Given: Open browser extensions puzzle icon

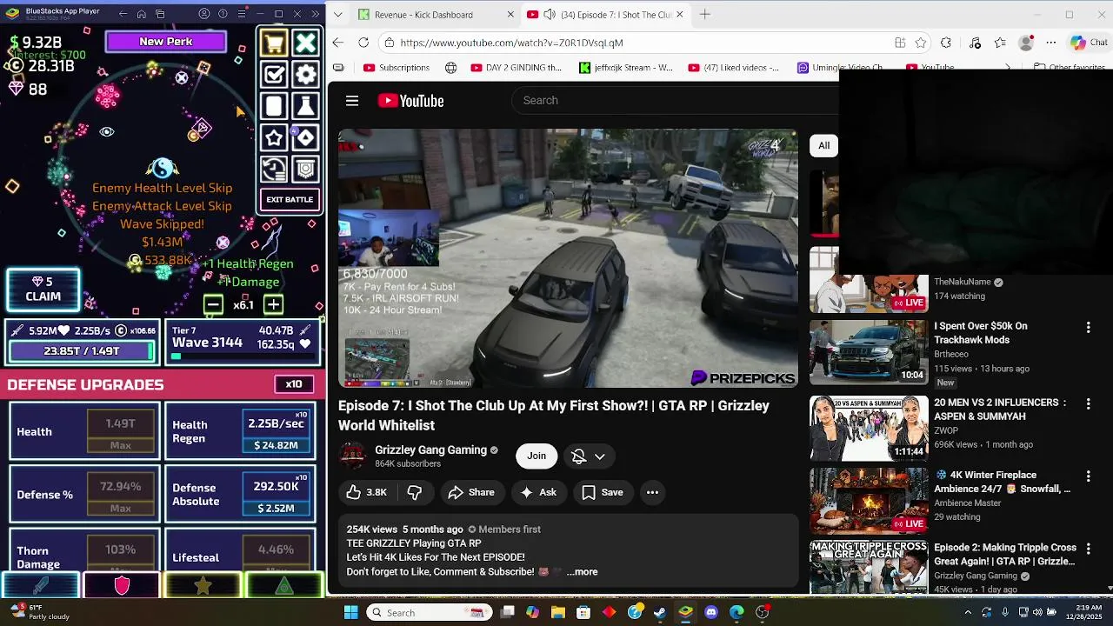Looking at the screenshot, I should pyautogui.click(x=946, y=43).
